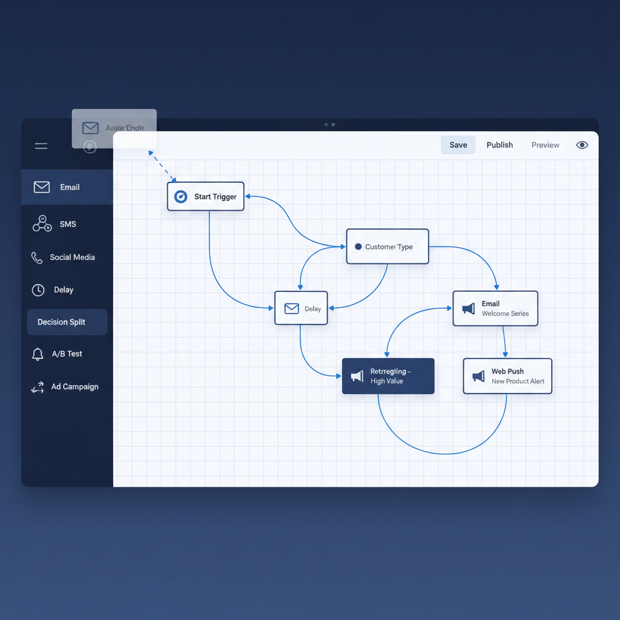Select the Ad Campaign label

click(x=74, y=387)
